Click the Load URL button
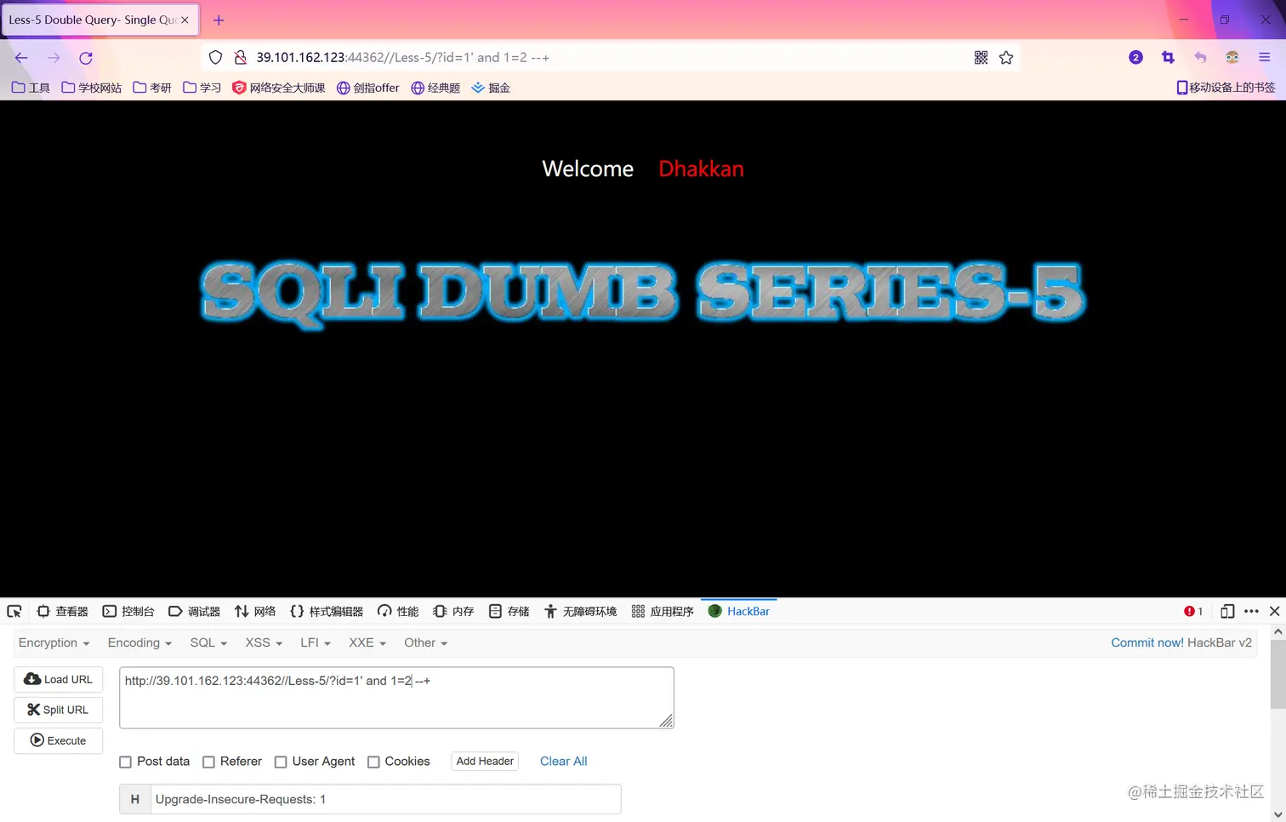The image size is (1286, 822). 59,680
